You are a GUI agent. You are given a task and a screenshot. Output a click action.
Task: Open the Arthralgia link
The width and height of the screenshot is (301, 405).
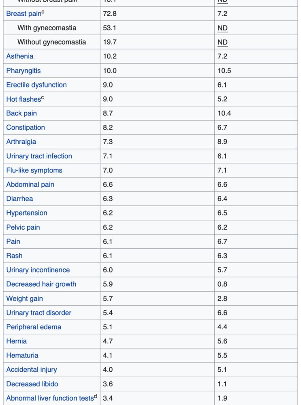coord(21,142)
